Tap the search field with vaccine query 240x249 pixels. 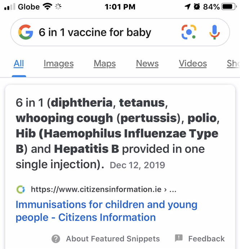click(95, 32)
